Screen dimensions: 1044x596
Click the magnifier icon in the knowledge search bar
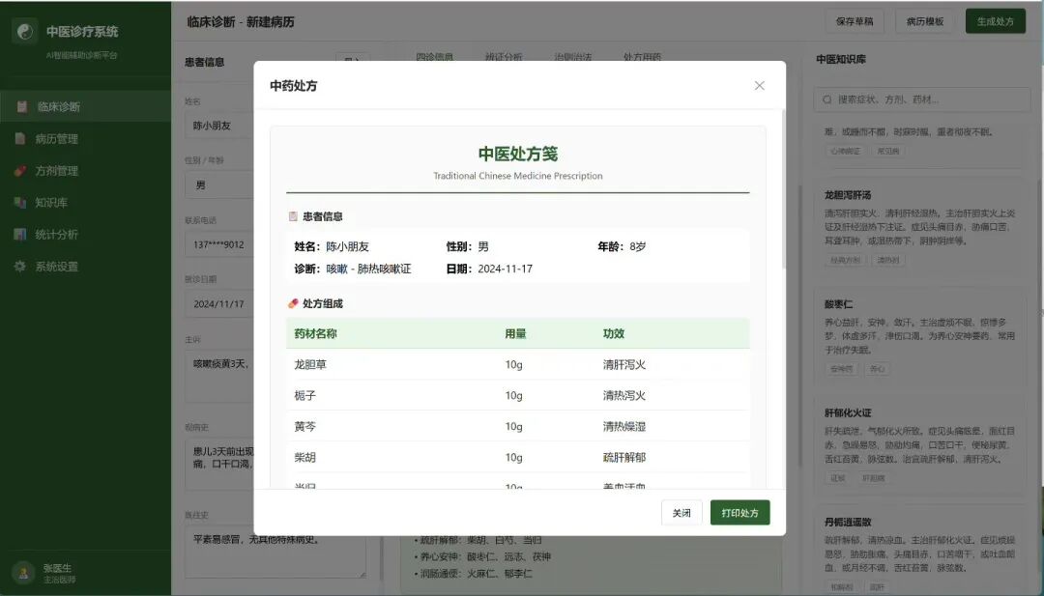[826, 99]
